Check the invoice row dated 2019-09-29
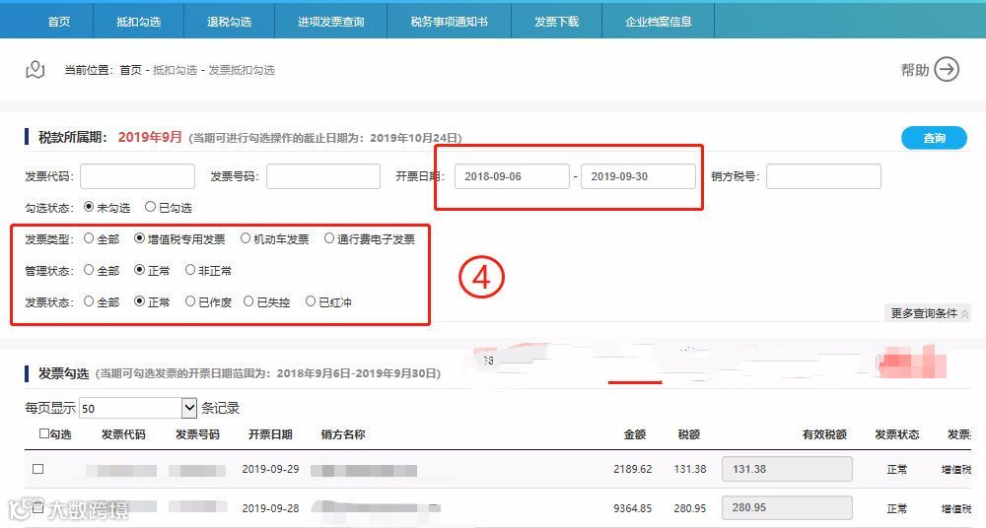Viewport: 986px width, 528px height. 38,469
